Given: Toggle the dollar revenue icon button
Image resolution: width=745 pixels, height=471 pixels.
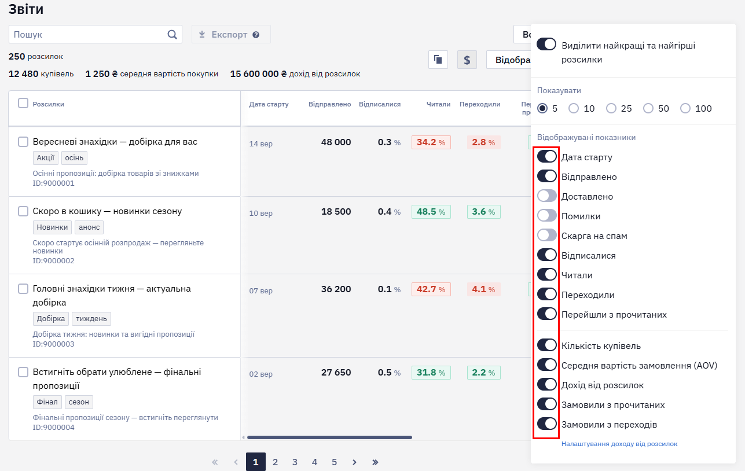Looking at the screenshot, I should (467, 60).
